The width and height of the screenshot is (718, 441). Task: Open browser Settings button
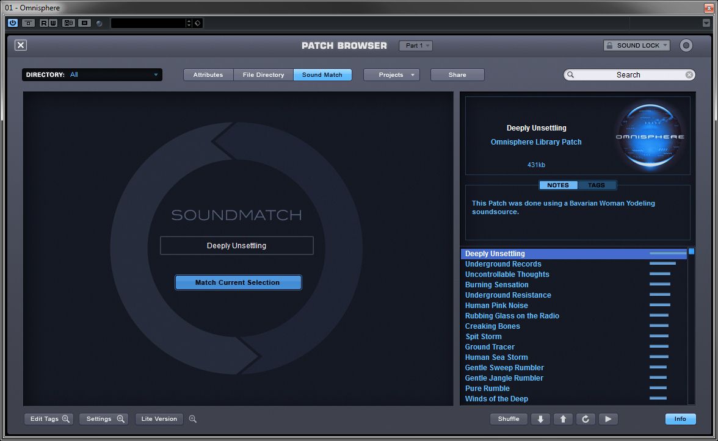click(104, 419)
